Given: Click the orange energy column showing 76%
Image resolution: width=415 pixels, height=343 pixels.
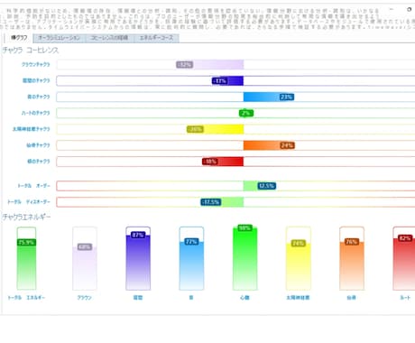Looking at the screenshot, I should click(352, 258).
